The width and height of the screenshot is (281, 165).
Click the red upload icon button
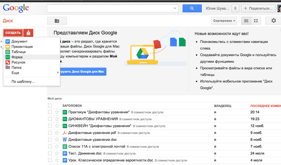(x=28, y=33)
